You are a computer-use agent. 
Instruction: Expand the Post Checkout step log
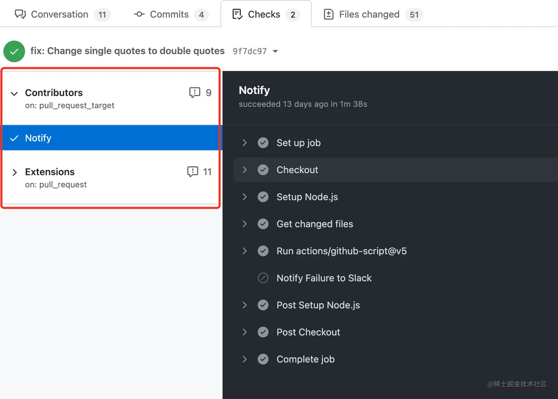click(x=244, y=332)
